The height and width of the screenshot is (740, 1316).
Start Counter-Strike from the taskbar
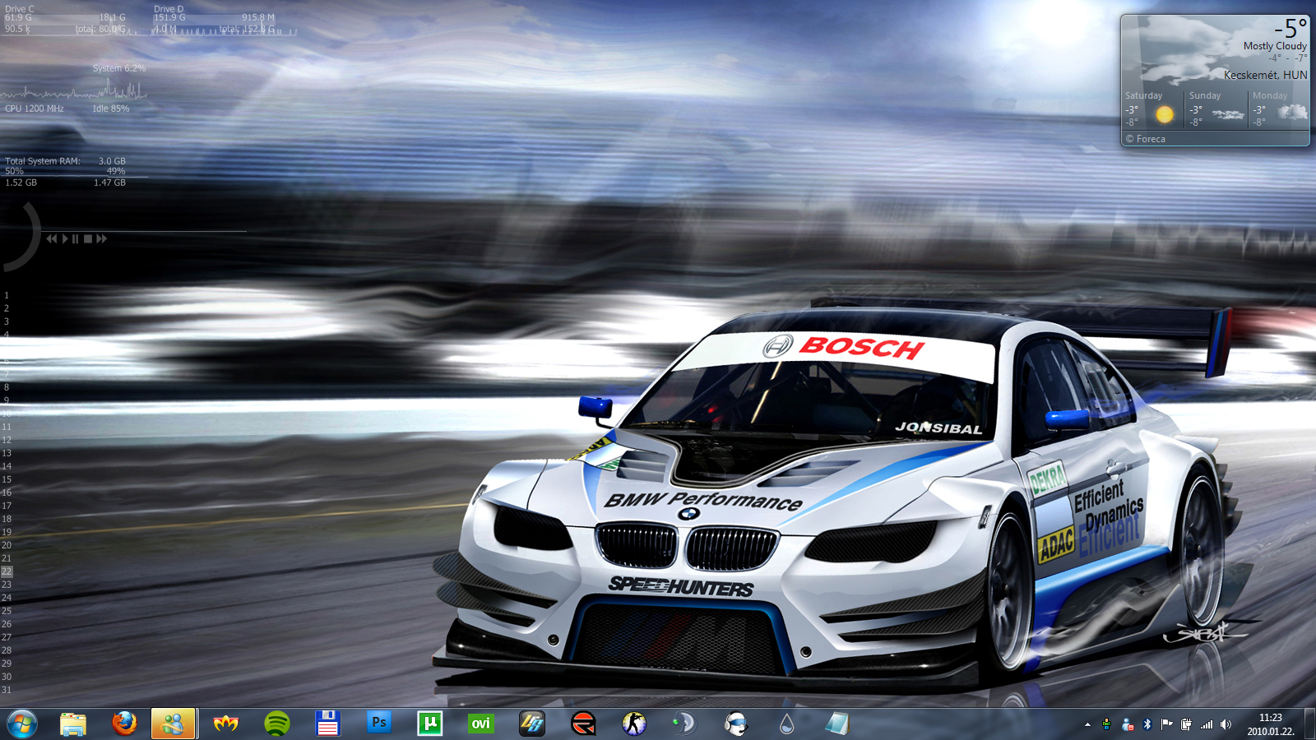coord(634,724)
